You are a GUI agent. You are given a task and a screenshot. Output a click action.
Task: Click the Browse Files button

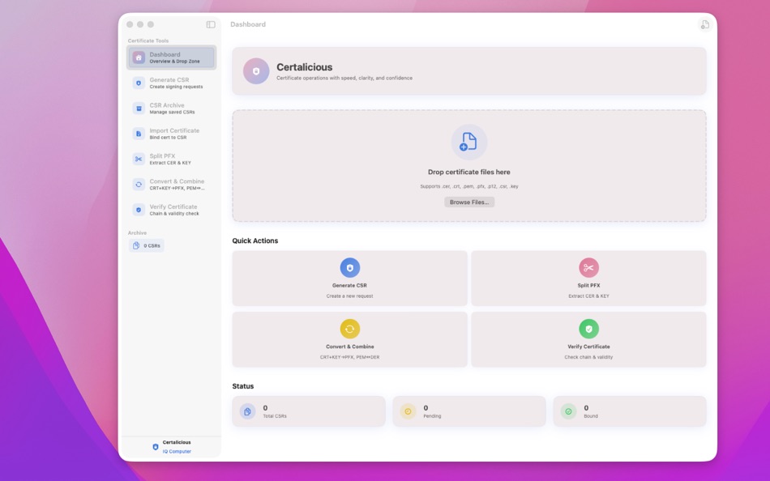(x=469, y=202)
